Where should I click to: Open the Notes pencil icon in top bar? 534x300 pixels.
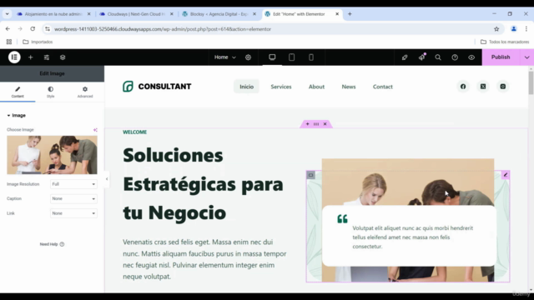coord(405,57)
